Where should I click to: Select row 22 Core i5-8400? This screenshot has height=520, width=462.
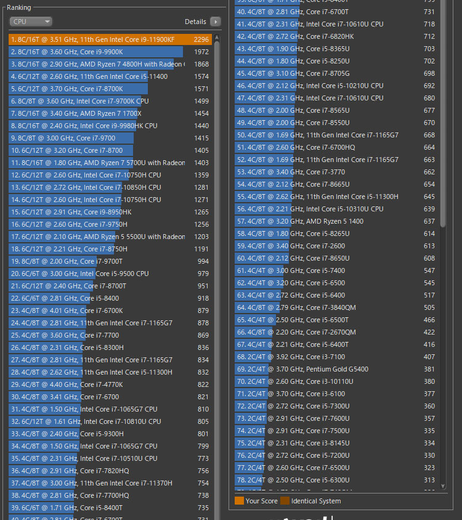110,298
